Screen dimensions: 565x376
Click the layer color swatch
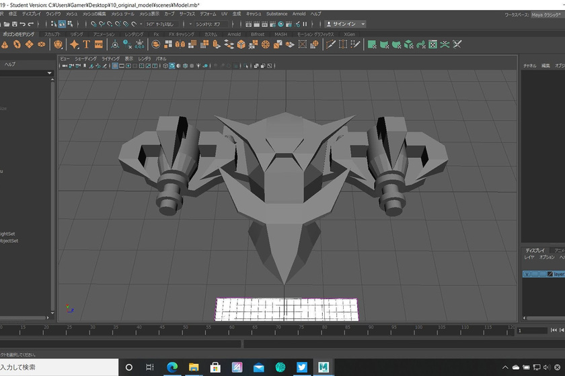tap(550, 274)
